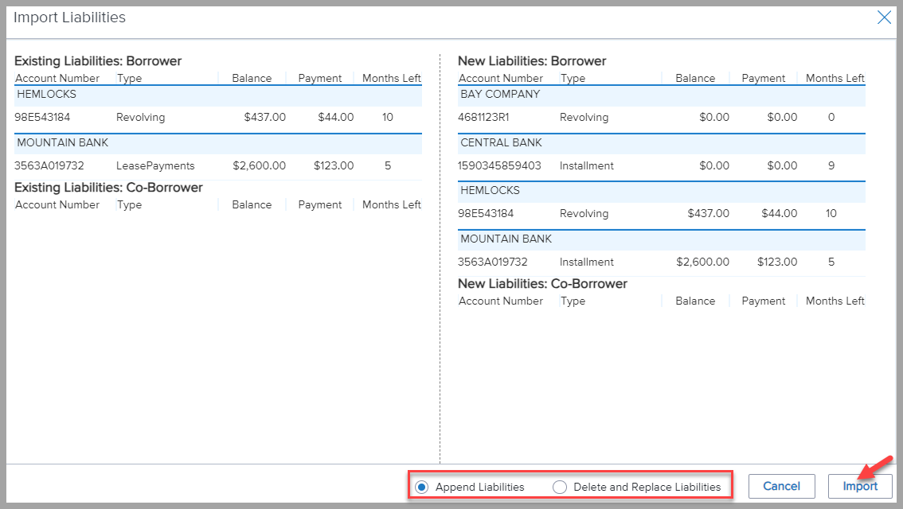Click account 3563A019732 in Existing Liabilities
Screen dimensions: 903x509
49,165
